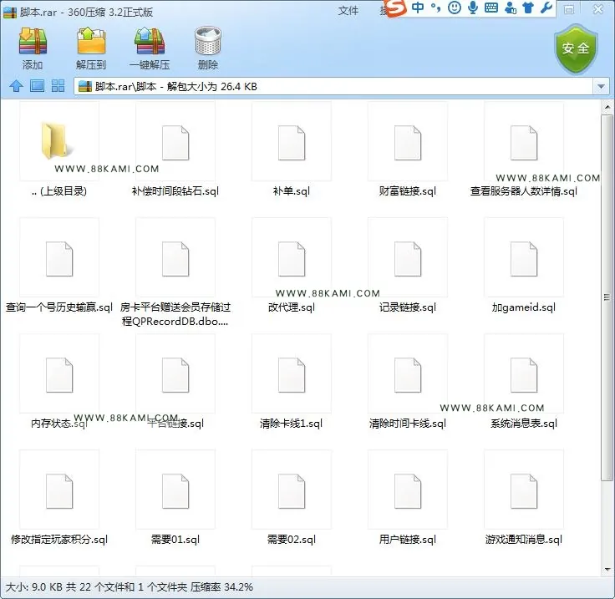Screen dimensions: 615x599
Task: Click the green 安全 shield badge
Action: click(576, 48)
